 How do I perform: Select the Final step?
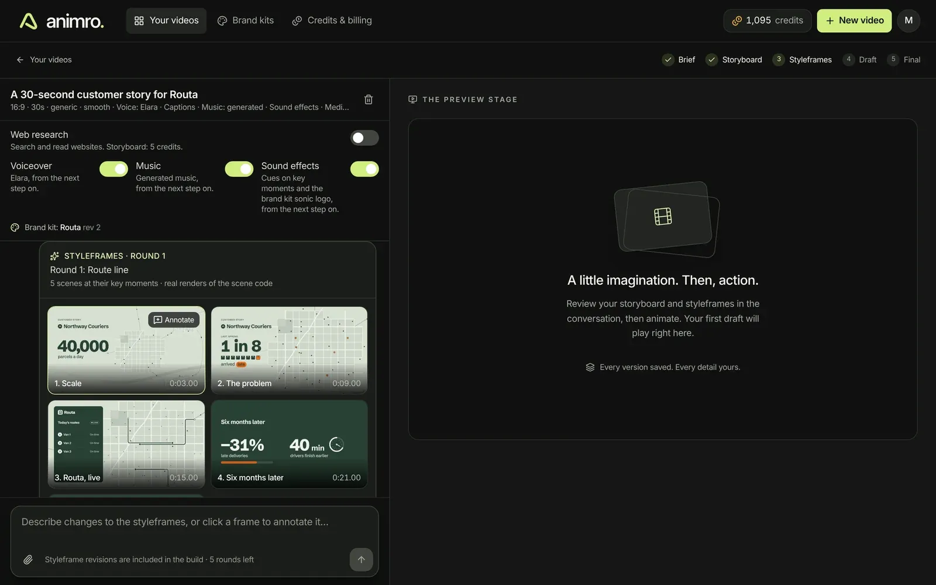click(904, 60)
